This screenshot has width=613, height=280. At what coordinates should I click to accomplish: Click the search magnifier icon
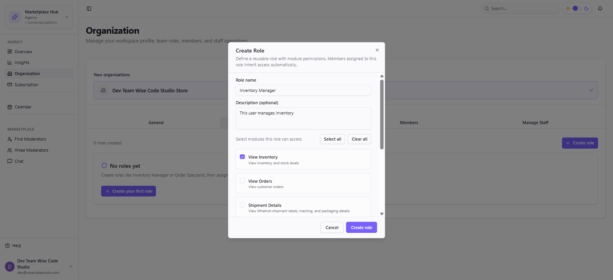point(487,8)
